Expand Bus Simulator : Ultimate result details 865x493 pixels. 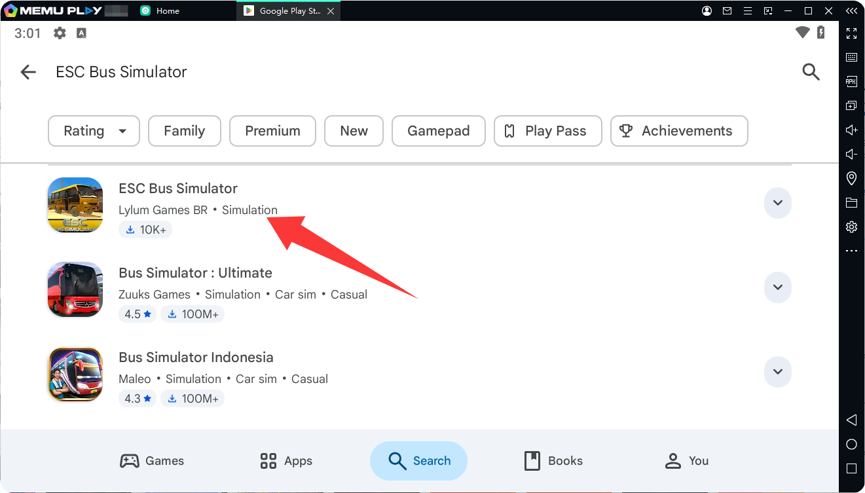778,287
